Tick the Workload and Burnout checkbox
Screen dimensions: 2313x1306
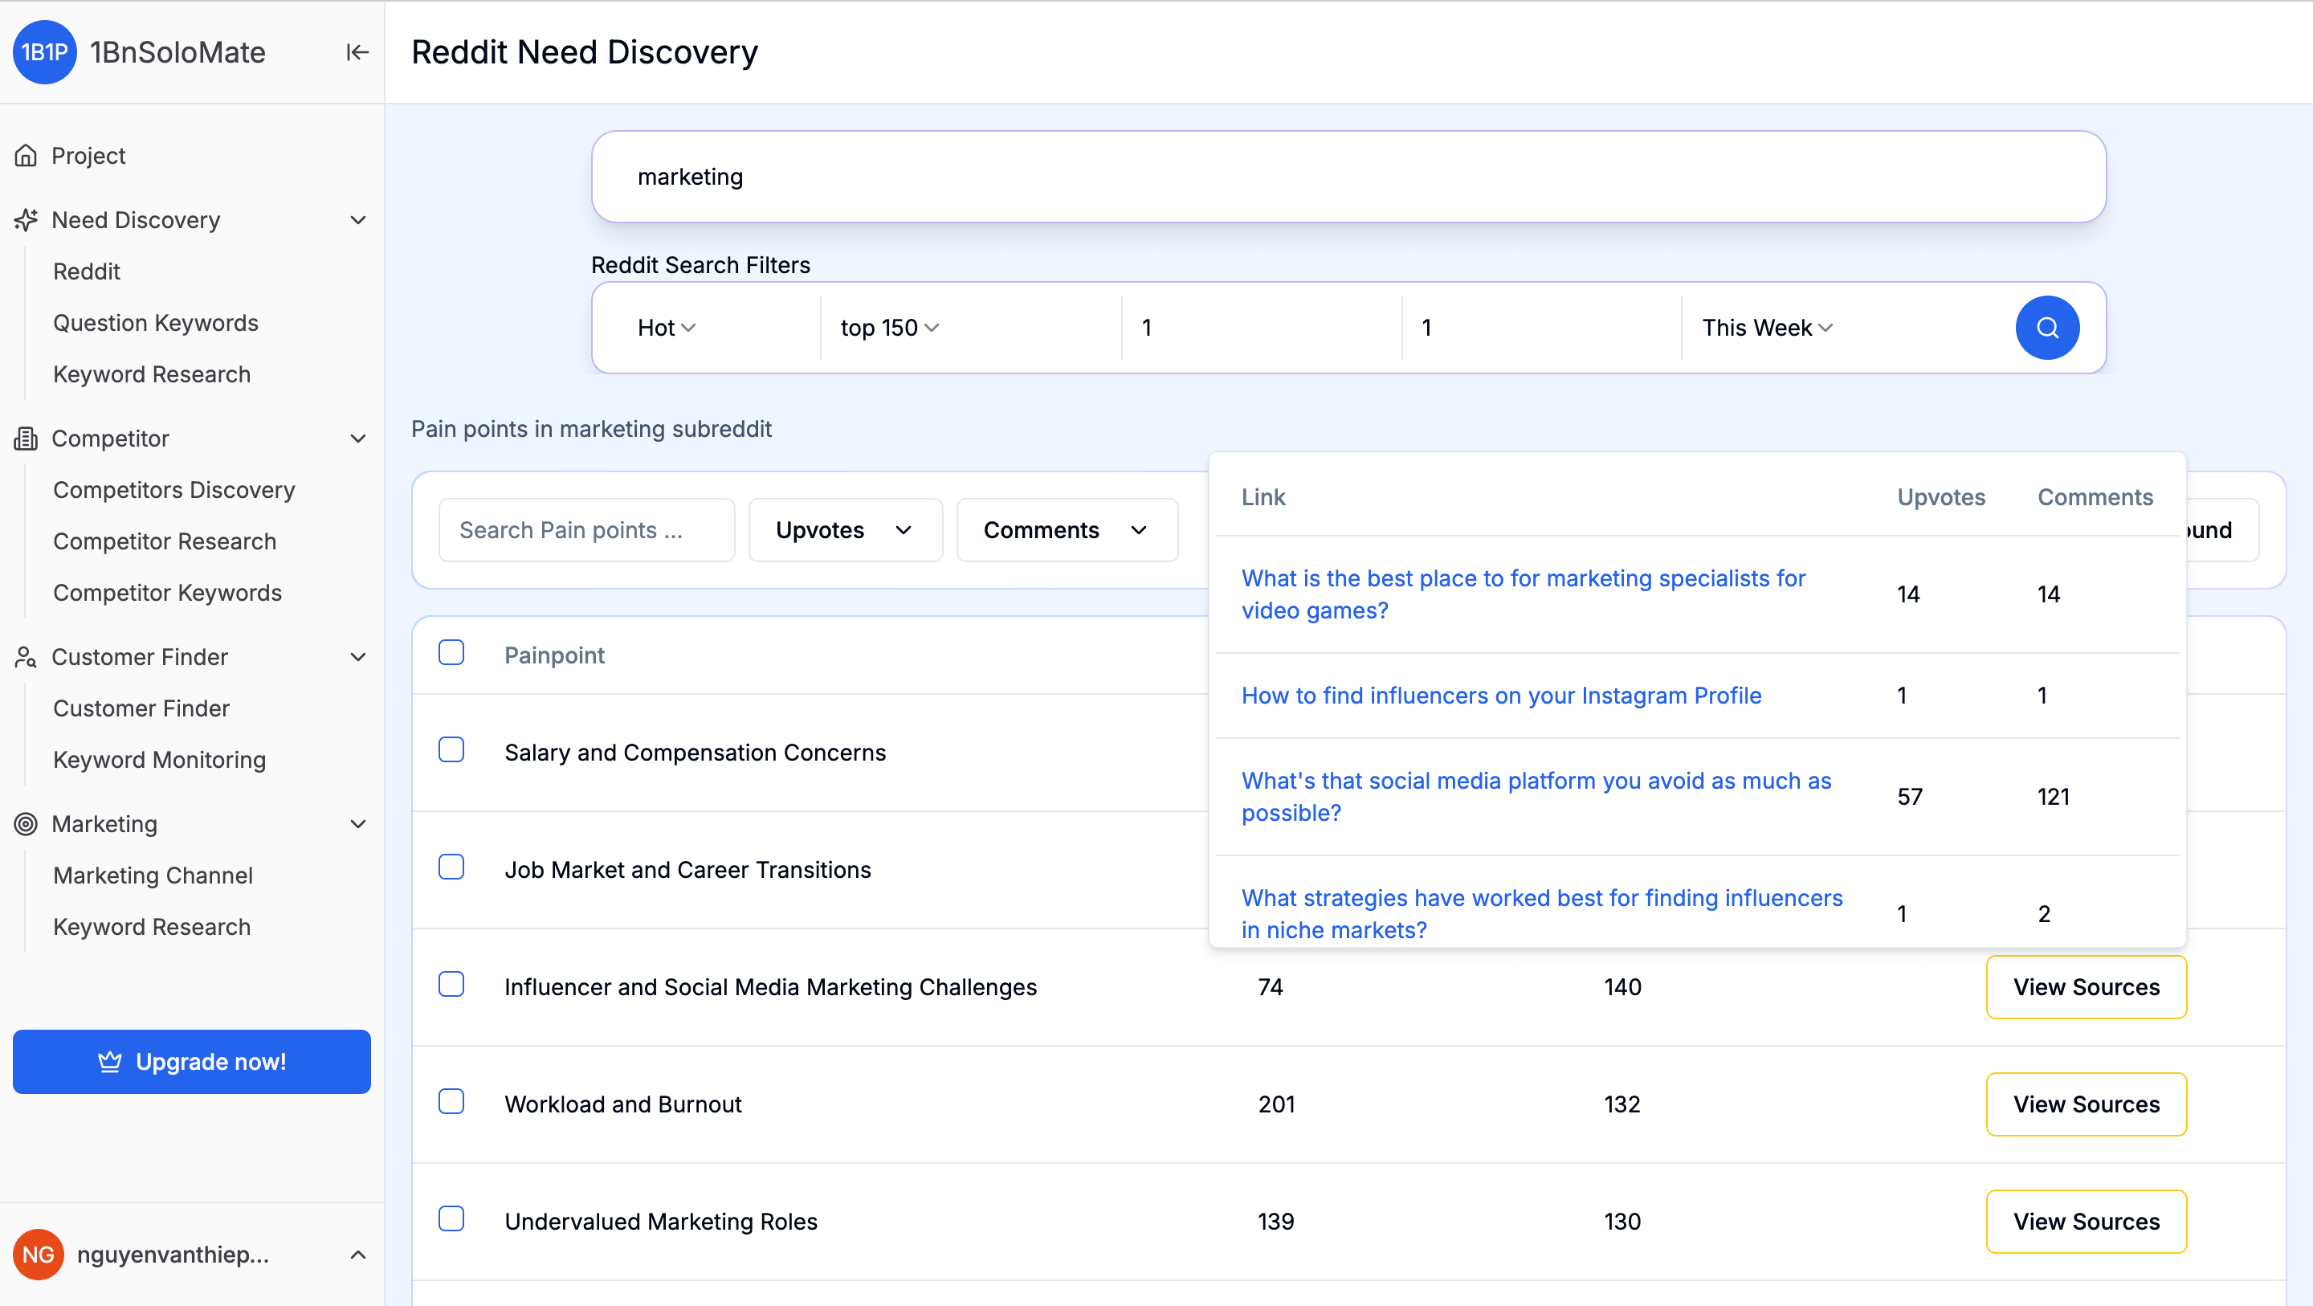click(x=451, y=1101)
